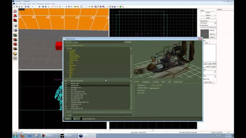Open the File menu
This screenshot has height=138, width=246.
coord(16,4)
